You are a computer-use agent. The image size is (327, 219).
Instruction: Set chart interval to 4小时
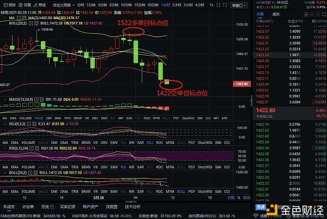click(199, 5)
